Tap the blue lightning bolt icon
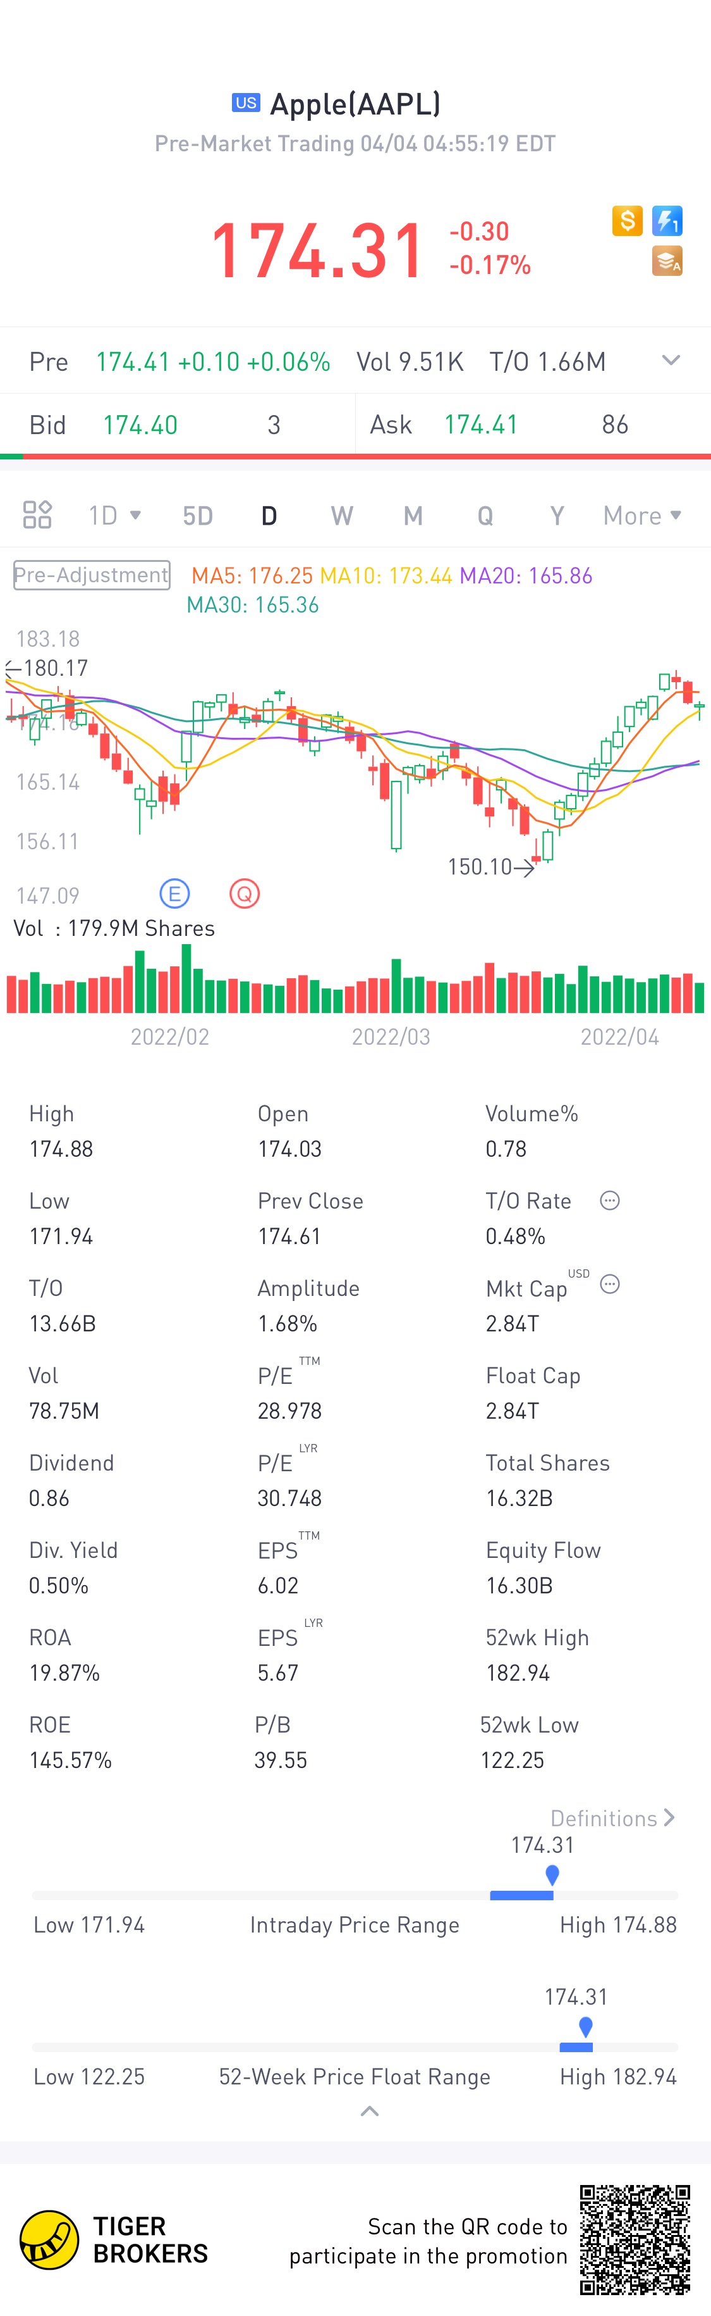711x2316 pixels. (667, 220)
